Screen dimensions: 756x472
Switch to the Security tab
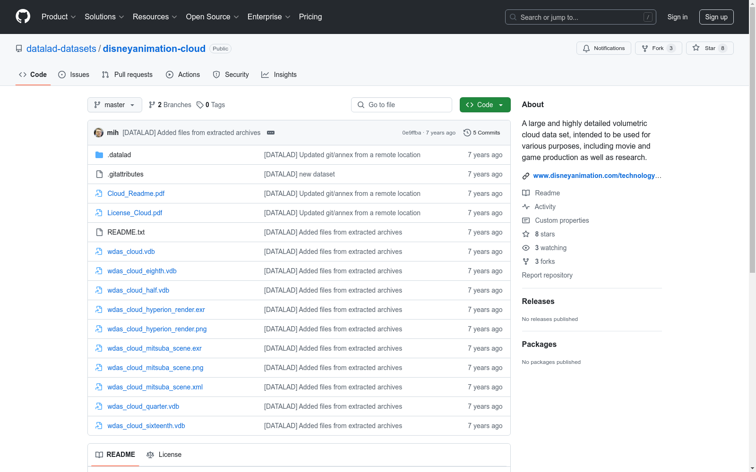click(x=231, y=75)
